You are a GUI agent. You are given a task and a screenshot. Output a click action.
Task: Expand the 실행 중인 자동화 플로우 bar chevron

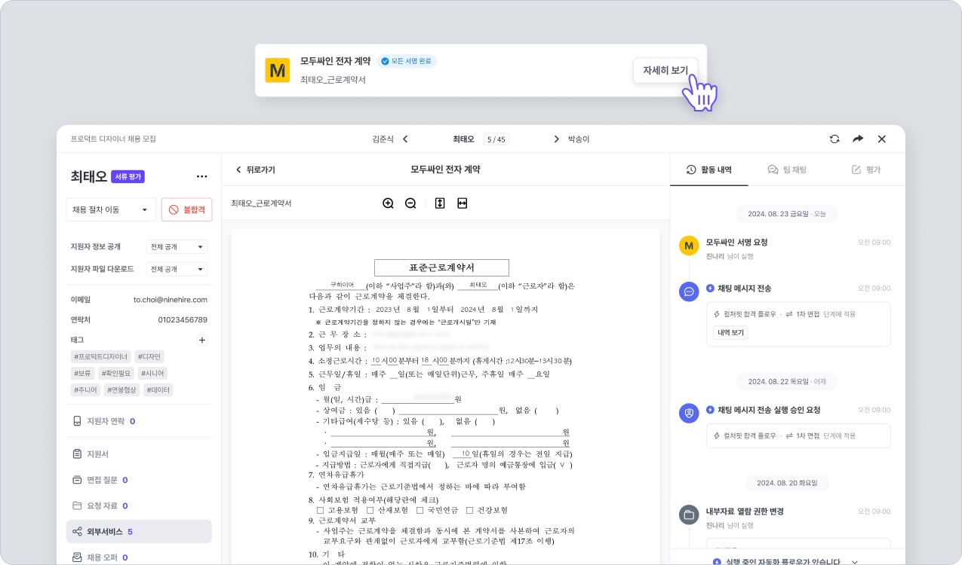coord(854,561)
